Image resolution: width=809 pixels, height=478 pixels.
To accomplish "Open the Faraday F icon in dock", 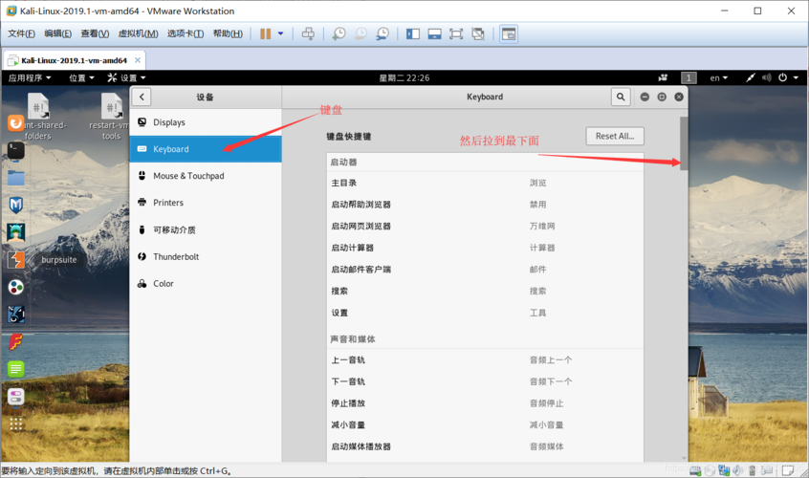I will (16, 341).
